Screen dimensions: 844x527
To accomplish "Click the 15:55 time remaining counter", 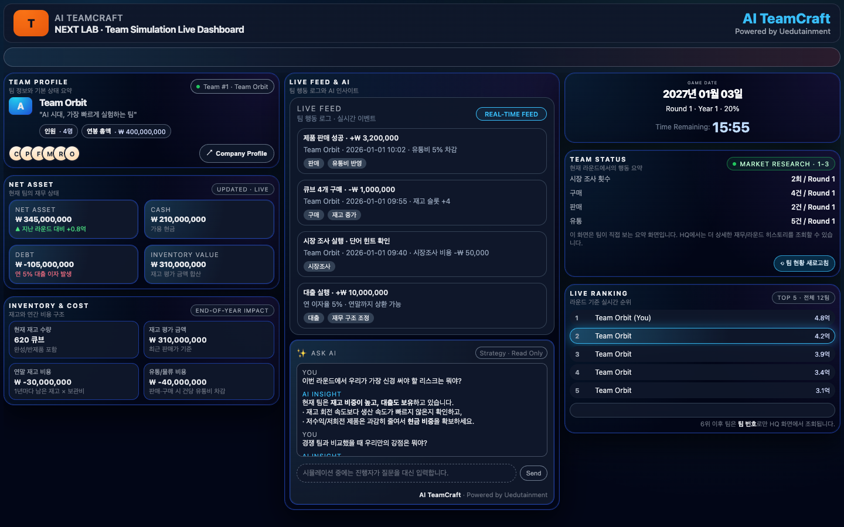I will [731, 127].
